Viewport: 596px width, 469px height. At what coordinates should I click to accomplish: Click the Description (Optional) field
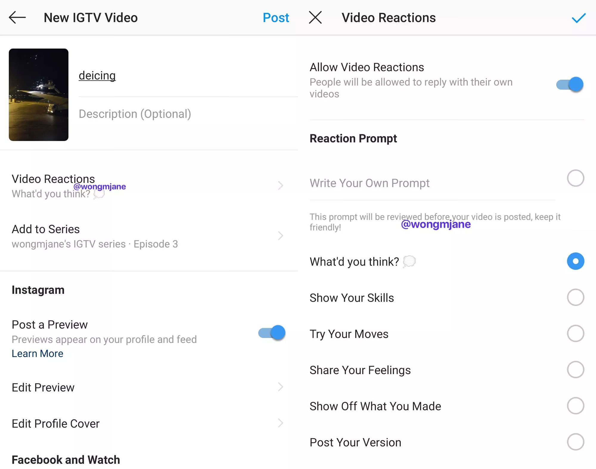135,114
